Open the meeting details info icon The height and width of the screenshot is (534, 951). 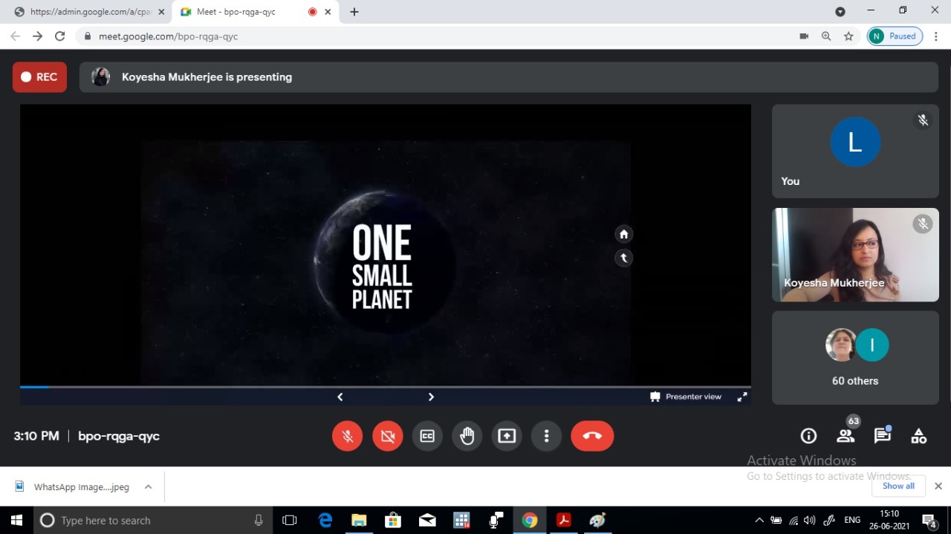pos(808,436)
